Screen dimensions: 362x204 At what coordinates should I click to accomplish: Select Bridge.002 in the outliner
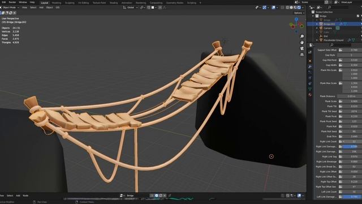tap(329, 24)
